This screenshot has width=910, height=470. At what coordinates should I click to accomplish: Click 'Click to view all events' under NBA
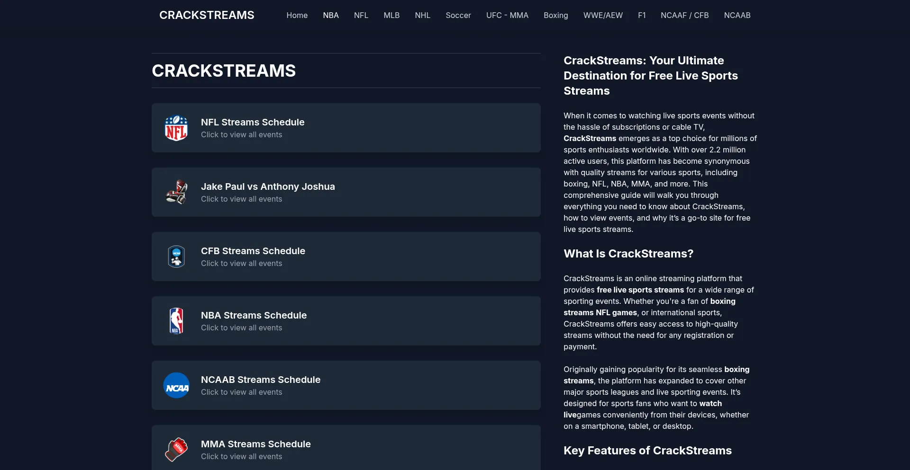(241, 328)
